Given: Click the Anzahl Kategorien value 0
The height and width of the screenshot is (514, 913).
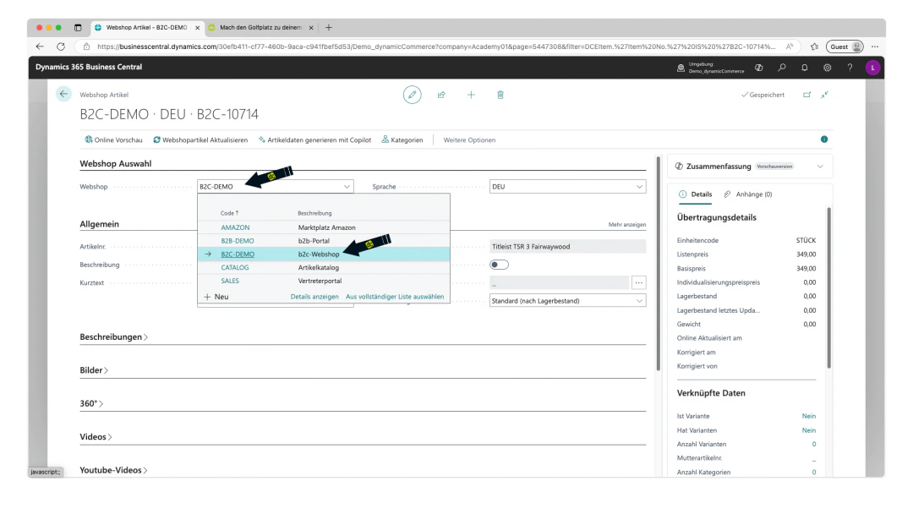Looking at the screenshot, I should click(x=814, y=472).
